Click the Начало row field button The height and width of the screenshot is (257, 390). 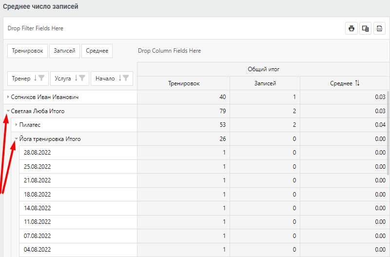pos(112,79)
